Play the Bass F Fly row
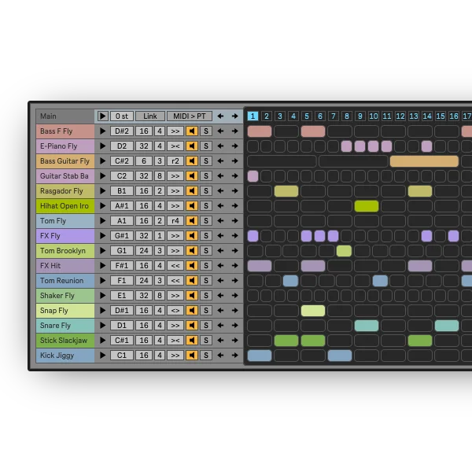This screenshot has height=472, width=472. pos(102,131)
